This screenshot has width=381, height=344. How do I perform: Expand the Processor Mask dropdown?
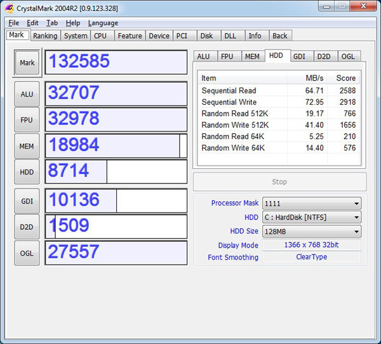(x=312, y=203)
